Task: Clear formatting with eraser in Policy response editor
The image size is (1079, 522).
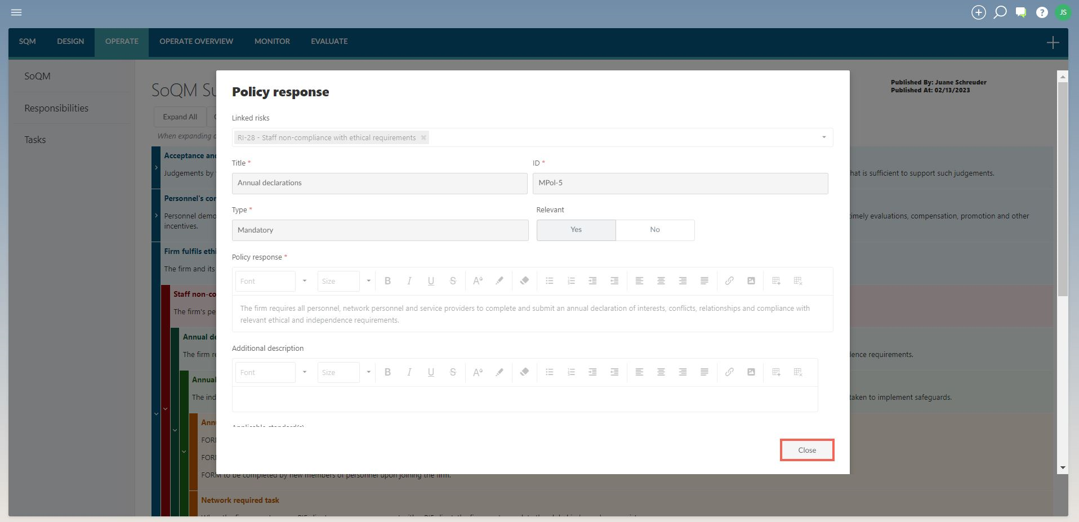Action: [524, 281]
